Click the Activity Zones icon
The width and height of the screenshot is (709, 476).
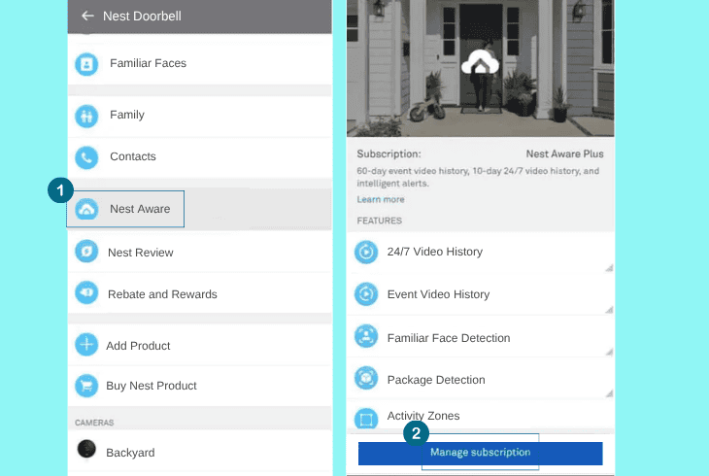point(366,419)
